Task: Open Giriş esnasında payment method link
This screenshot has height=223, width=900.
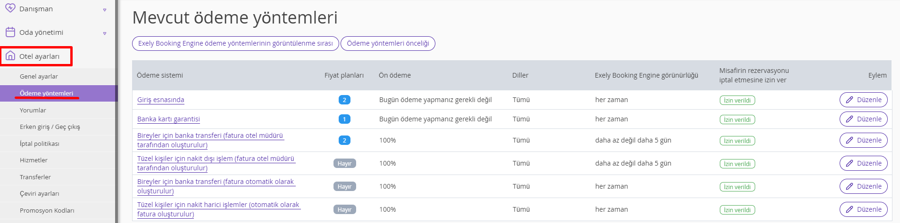Action: [161, 100]
